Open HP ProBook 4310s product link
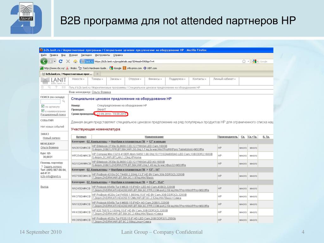Image resolution: width=324 pixels, height=243 pixels. click(138, 176)
